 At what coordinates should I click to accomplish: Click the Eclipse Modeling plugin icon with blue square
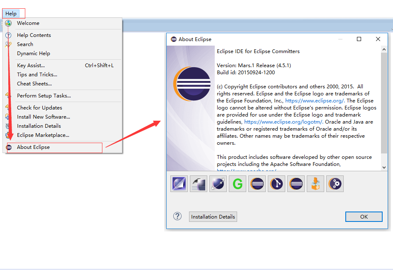click(x=179, y=184)
